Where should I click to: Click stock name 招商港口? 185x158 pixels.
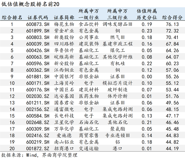(x=64, y=148)
